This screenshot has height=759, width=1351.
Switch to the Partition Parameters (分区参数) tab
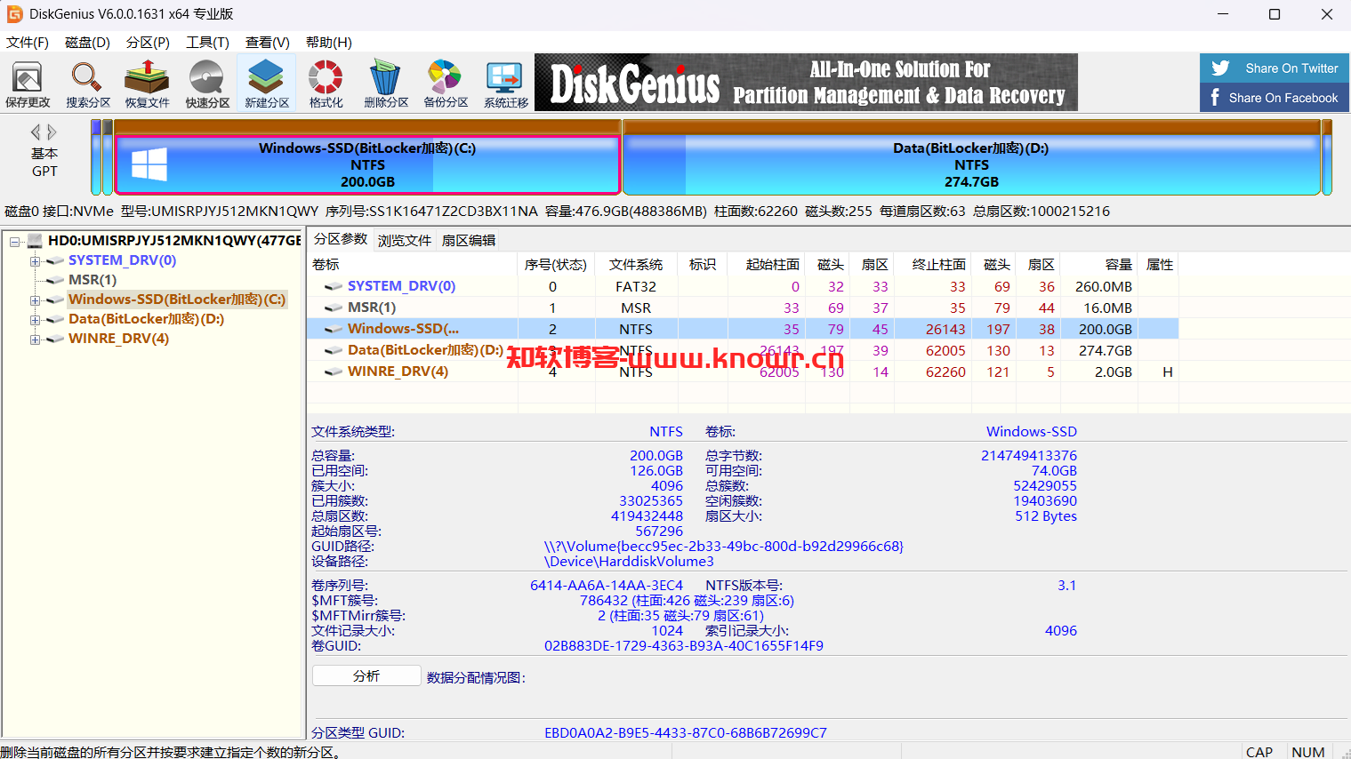tap(341, 239)
